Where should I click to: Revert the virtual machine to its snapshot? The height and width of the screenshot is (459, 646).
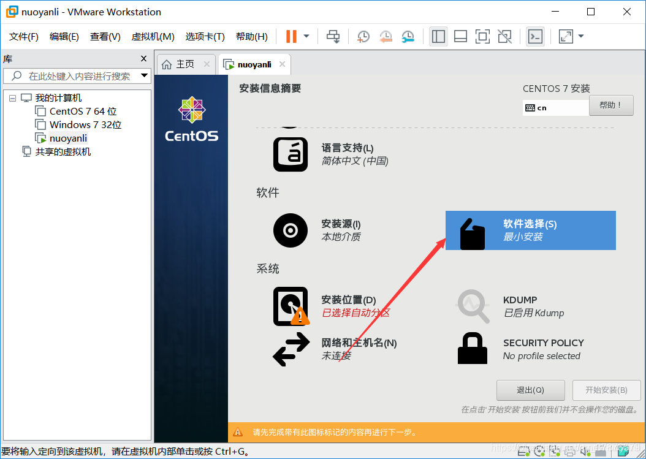(x=386, y=36)
